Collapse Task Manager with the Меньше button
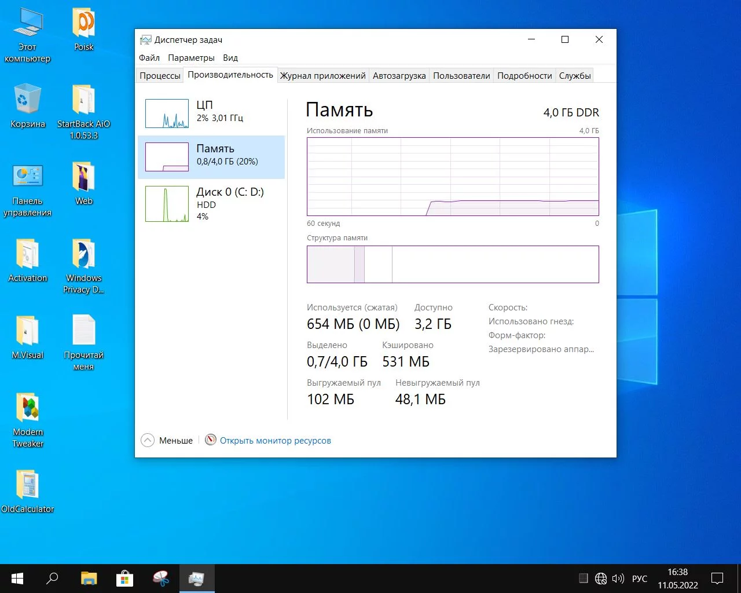The width and height of the screenshot is (741, 593). point(167,441)
